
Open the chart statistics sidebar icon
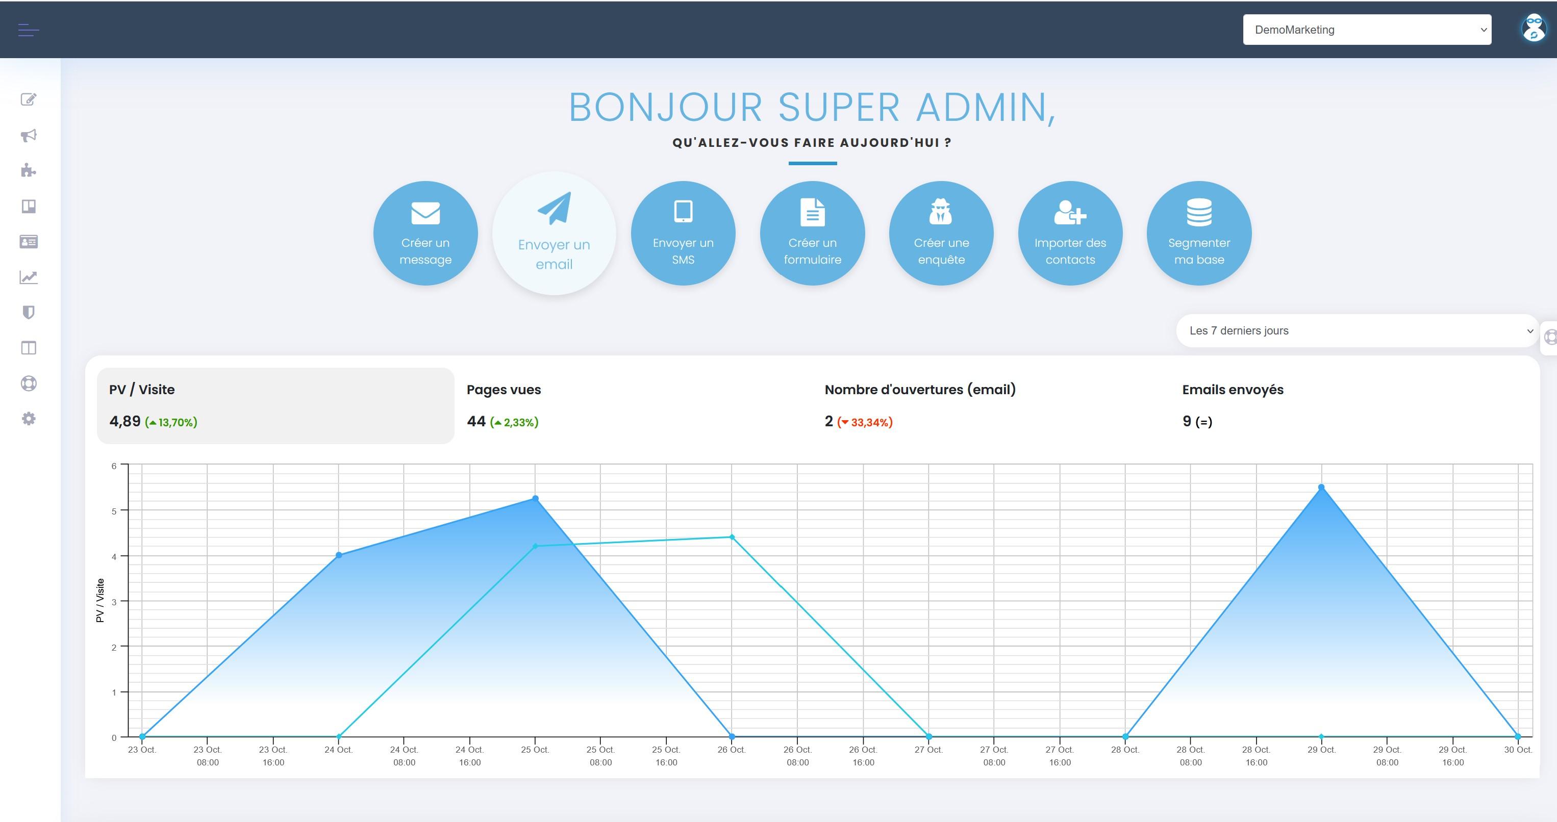tap(29, 277)
